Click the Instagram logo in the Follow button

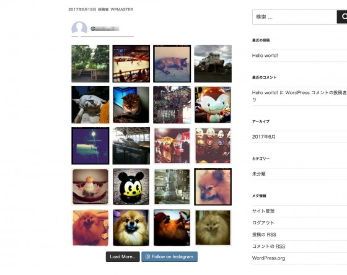(147, 256)
